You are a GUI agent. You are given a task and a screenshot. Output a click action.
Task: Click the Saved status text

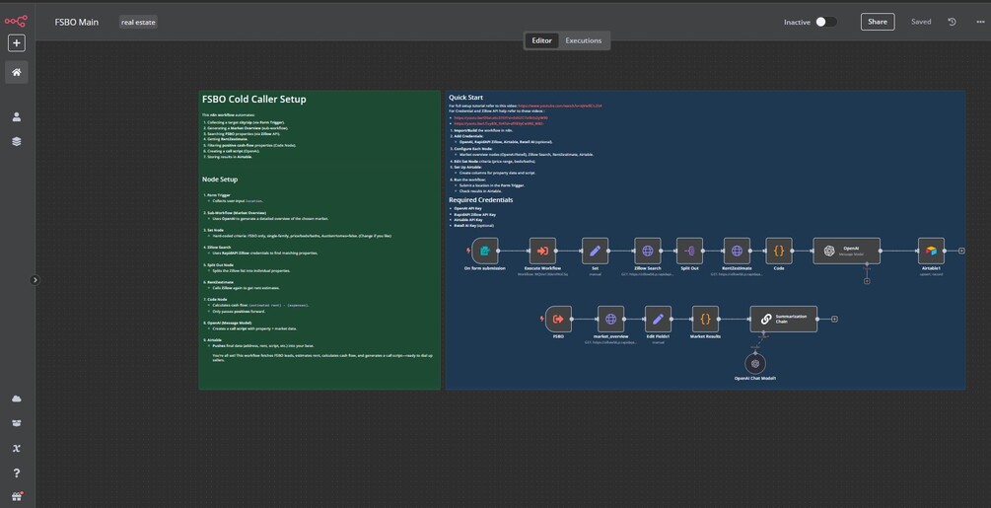[921, 22]
